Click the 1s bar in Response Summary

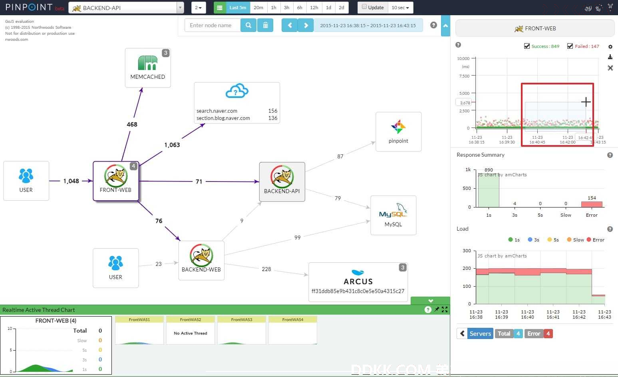[489, 190]
